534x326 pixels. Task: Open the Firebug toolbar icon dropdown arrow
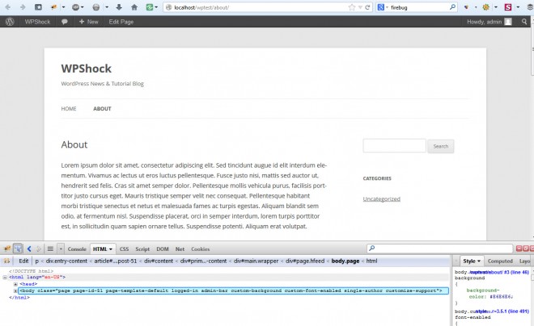[x=63, y=7]
